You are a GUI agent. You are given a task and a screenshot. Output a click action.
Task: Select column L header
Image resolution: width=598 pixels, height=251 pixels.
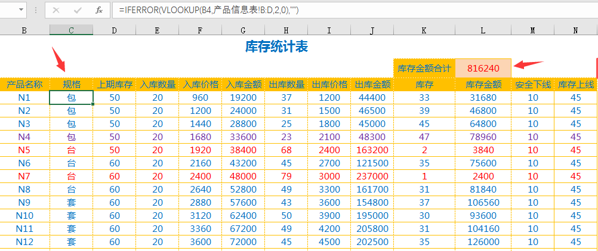pyautogui.click(x=483, y=30)
